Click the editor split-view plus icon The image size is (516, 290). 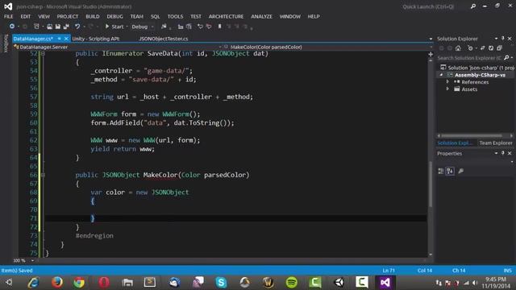pyautogui.click(x=431, y=54)
